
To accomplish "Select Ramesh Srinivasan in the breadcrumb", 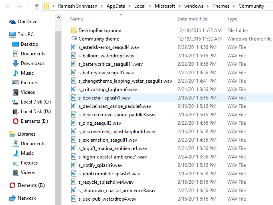I will [x=78, y=6].
